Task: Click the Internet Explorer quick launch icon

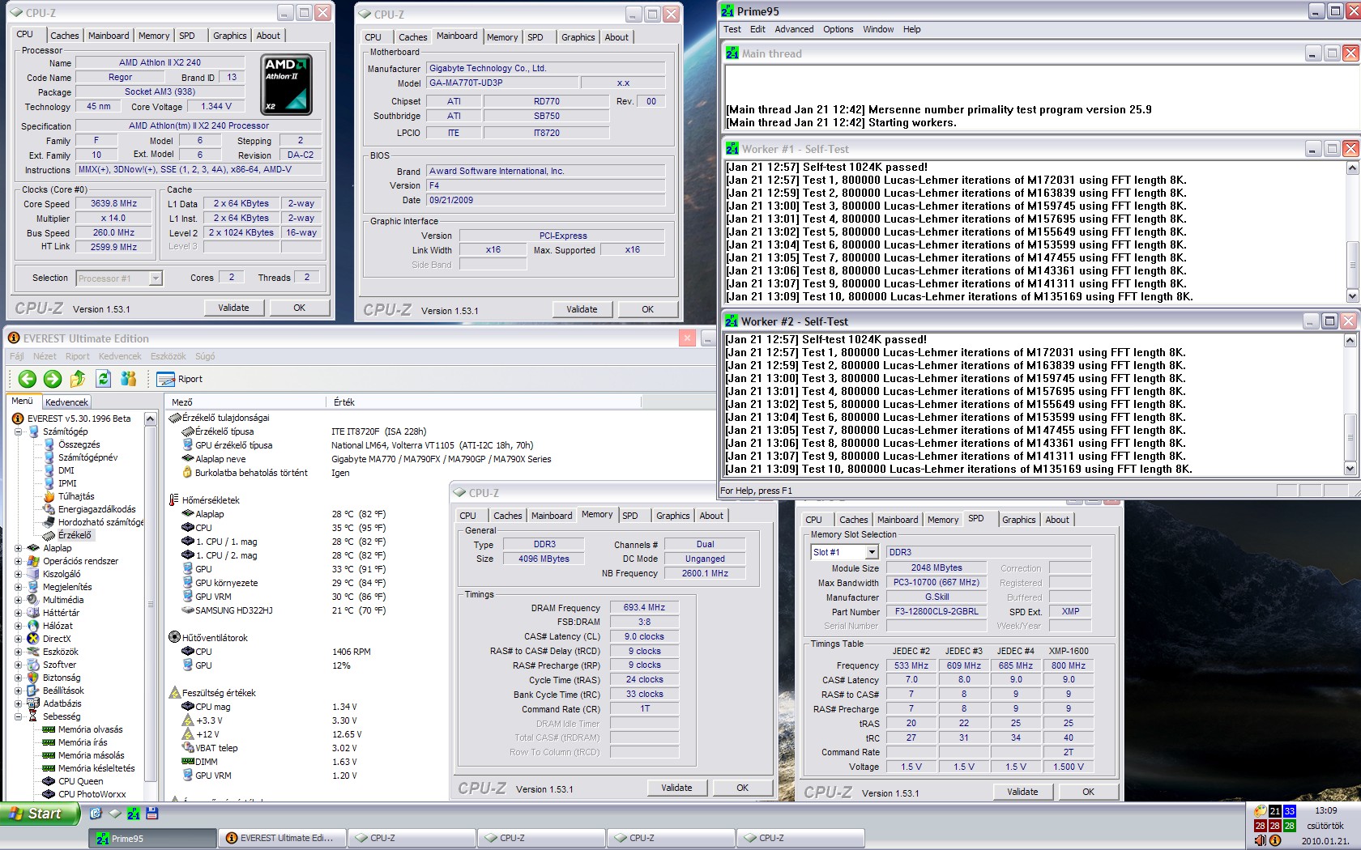Action: coord(96,814)
